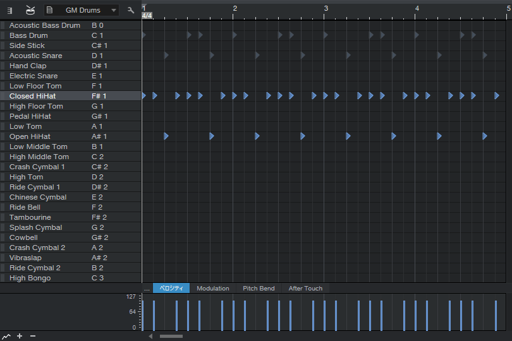Select the Crash Cymbal 1 drum row
The height and width of the screenshot is (341, 512).
pyautogui.click(x=38, y=167)
